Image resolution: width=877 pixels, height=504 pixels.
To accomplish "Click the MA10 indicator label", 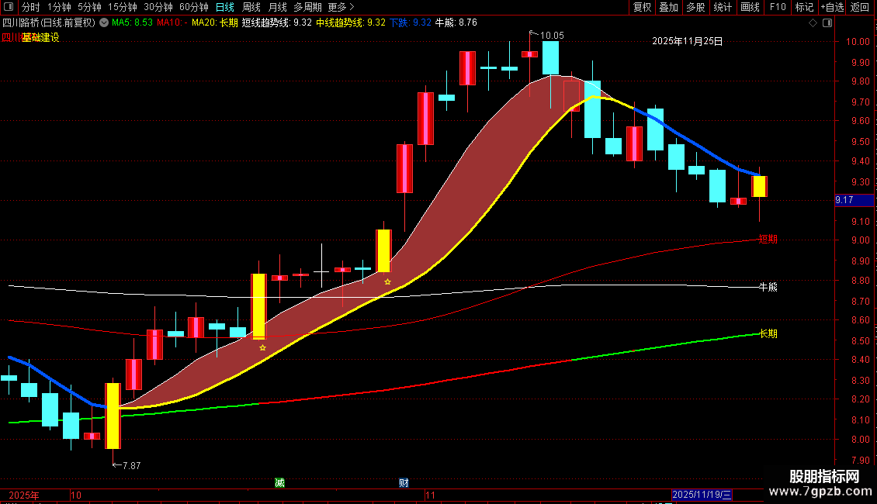I will coord(172,23).
